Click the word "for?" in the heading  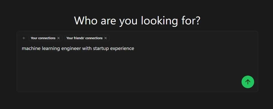tap(190, 20)
